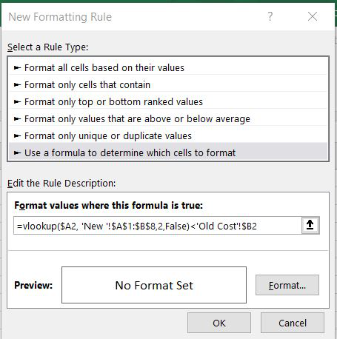Choose 'Format only values that are above or below average'

point(168,118)
